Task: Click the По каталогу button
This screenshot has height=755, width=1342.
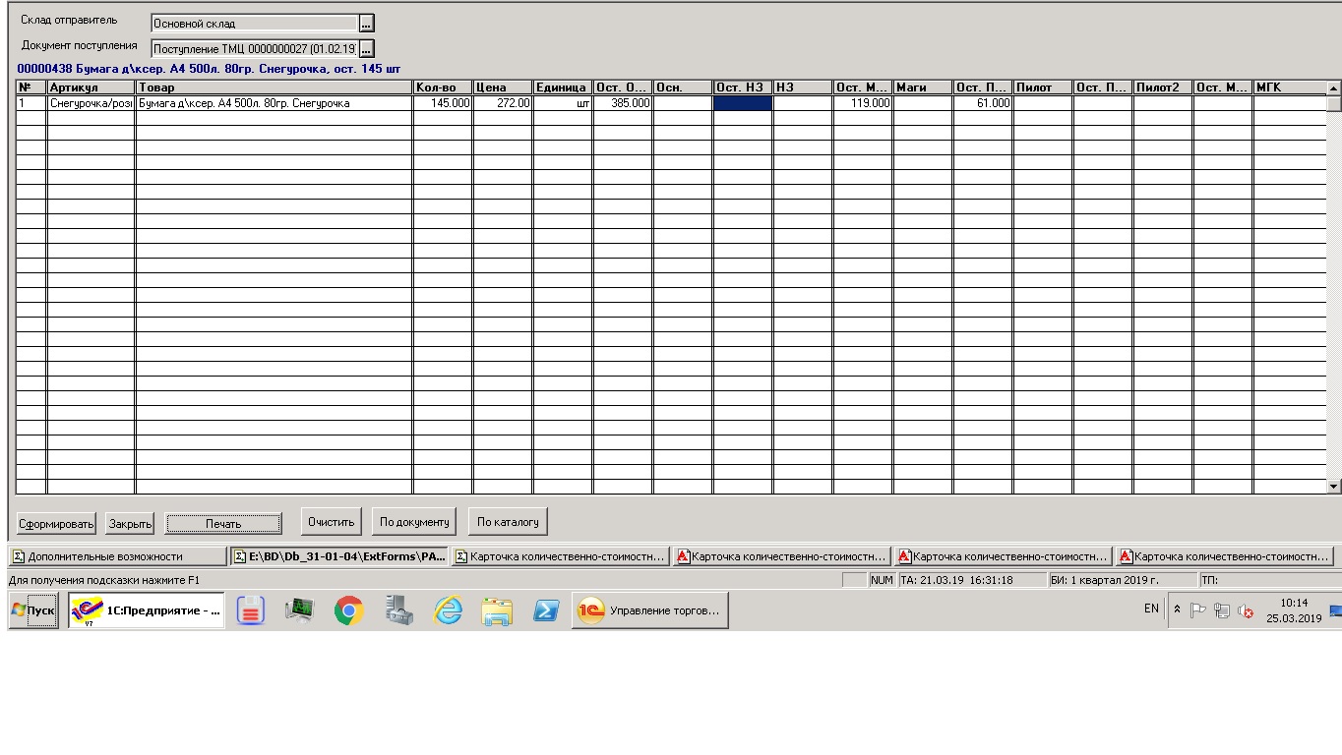Action: (508, 522)
